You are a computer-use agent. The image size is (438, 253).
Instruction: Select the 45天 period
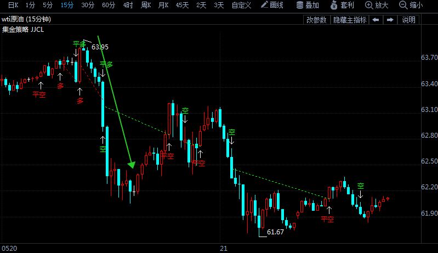[182, 5]
